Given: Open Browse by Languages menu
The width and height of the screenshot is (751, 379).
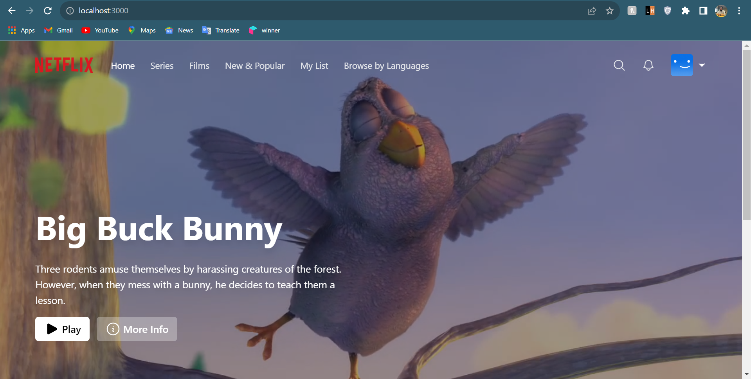Looking at the screenshot, I should pyautogui.click(x=386, y=66).
